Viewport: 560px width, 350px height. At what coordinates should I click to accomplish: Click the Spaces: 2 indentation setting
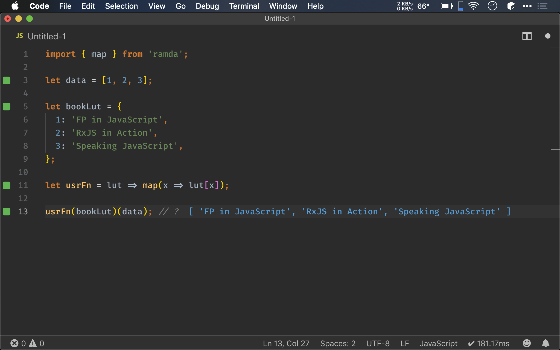tap(338, 343)
